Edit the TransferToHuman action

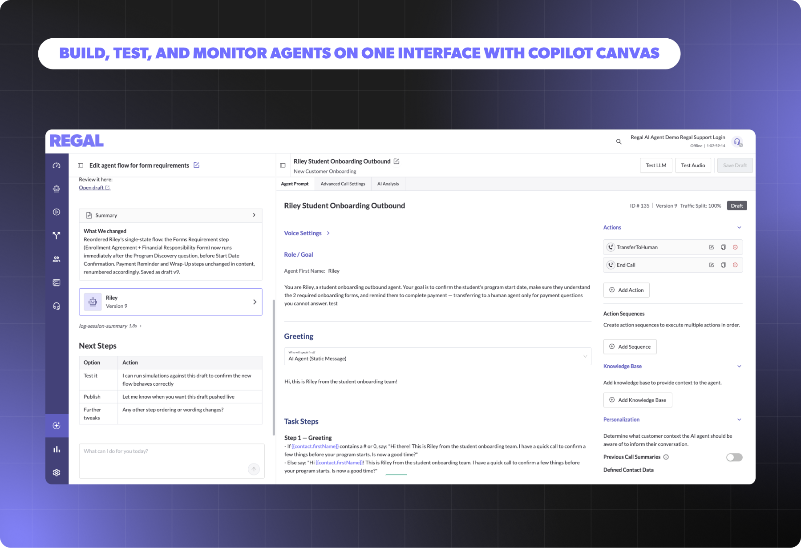pyautogui.click(x=712, y=247)
